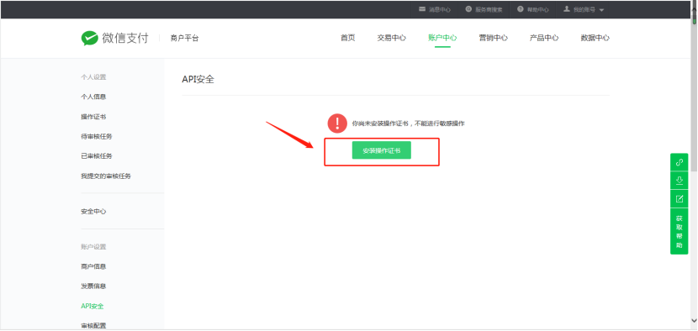Click the download icon in the floating panel
Image resolution: width=698 pixels, height=331 pixels.
click(x=679, y=180)
